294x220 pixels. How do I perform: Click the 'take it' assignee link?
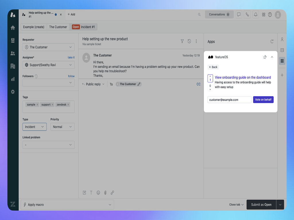click(71, 58)
